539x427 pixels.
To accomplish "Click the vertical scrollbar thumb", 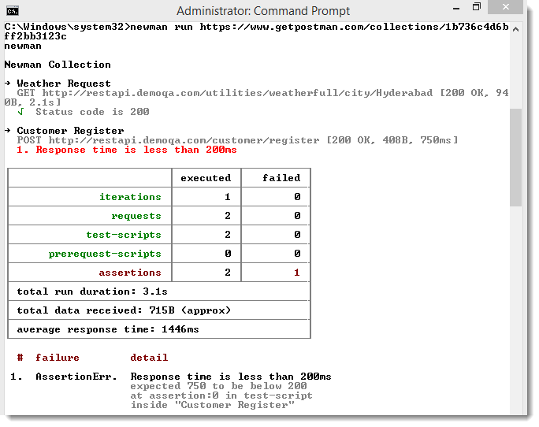I will coord(515,157).
